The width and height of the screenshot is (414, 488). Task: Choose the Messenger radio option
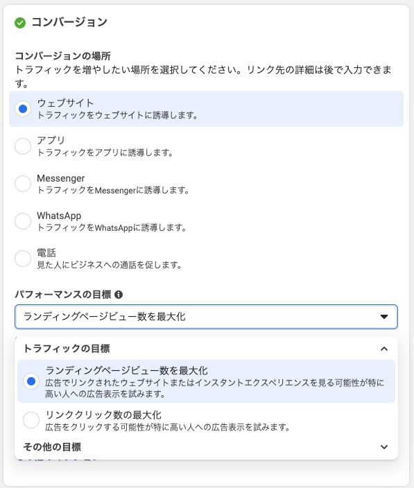coord(23,184)
